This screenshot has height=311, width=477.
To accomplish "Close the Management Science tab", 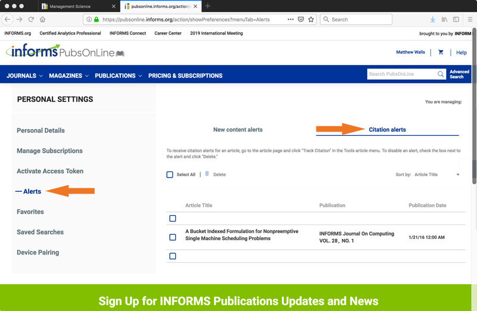I will click(113, 6).
